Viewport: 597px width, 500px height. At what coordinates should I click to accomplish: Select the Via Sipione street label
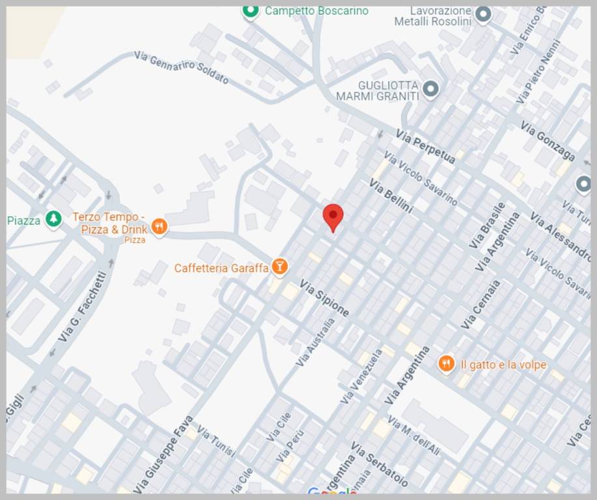click(324, 298)
